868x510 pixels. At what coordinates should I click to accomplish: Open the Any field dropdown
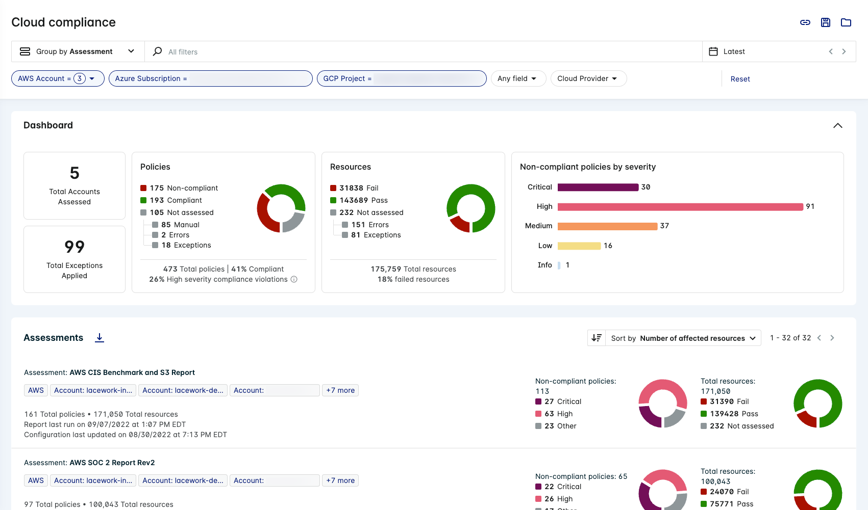[518, 78]
